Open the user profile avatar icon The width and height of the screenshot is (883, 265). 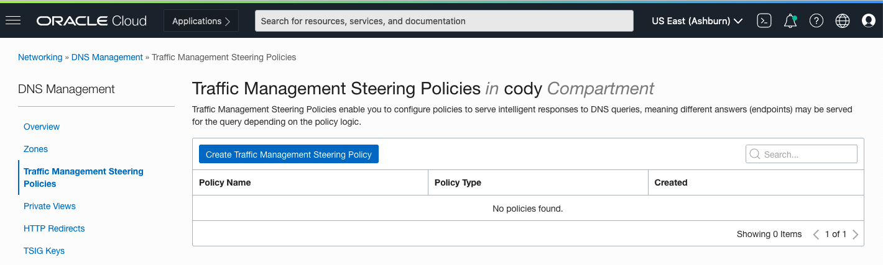click(869, 20)
